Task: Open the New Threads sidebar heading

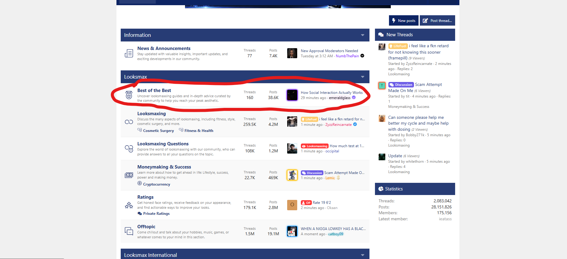Action: [x=400, y=35]
